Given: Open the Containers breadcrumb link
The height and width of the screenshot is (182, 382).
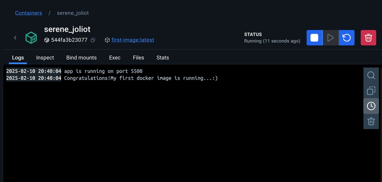Looking at the screenshot, I should point(29,13).
